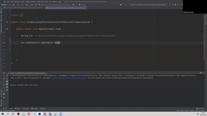
Task: Open the Project tool window stripe
Action: pos(1,10)
